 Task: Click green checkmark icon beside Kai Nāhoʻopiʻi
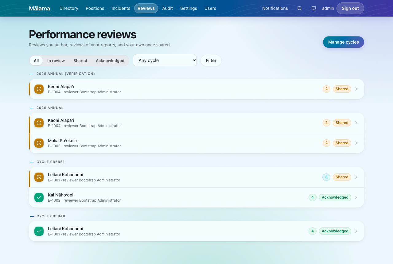click(x=39, y=197)
